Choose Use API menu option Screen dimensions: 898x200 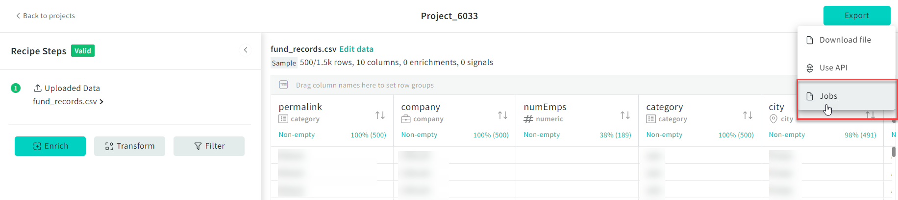pos(833,68)
